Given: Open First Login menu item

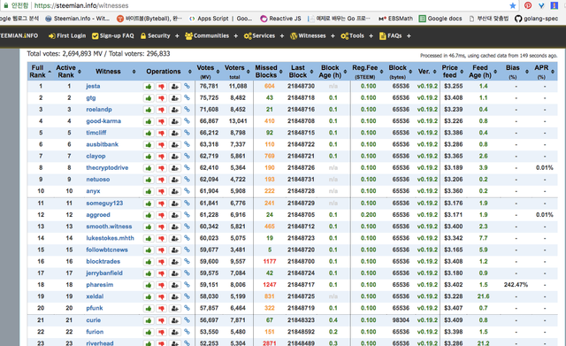Looking at the screenshot, I should click(67, 35).
